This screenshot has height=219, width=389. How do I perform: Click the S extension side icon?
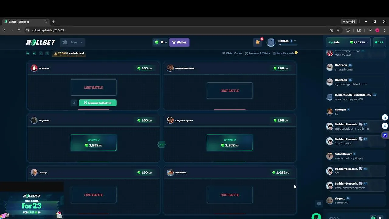[x=385, y=117]
